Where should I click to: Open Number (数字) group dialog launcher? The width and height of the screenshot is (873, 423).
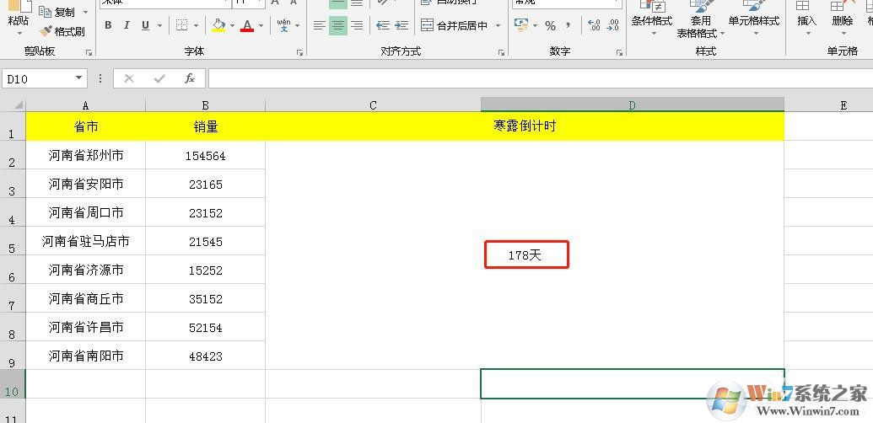pos(619,52)
